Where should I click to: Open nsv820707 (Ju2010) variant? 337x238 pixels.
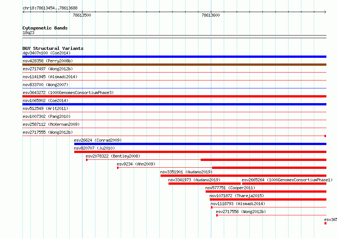pyautogui.click(x=94, y=148)
